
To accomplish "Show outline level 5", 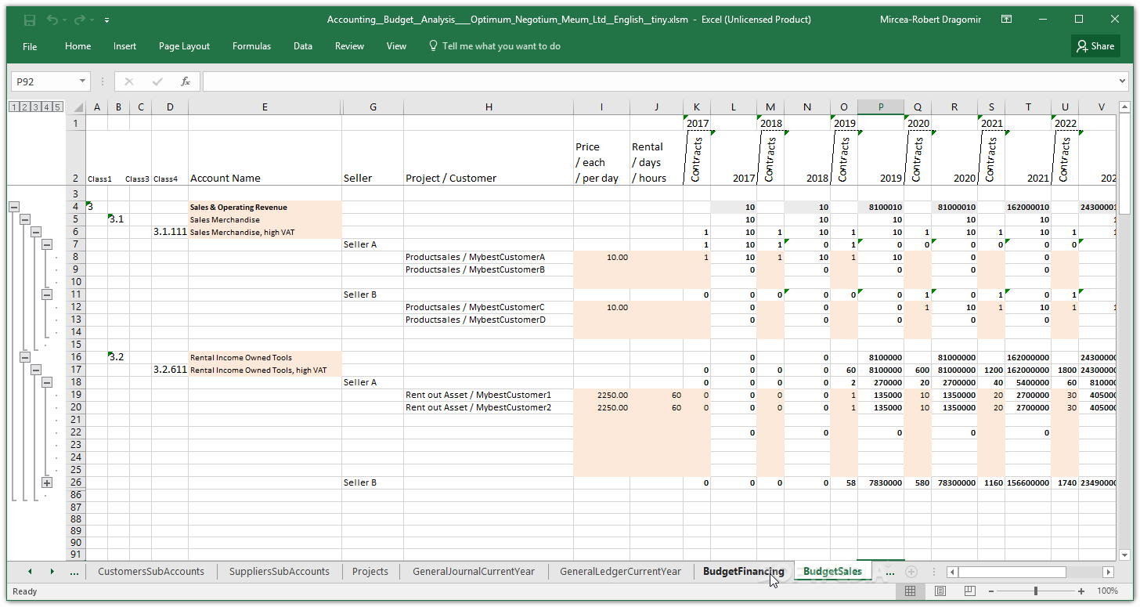I will coord(58,107).
